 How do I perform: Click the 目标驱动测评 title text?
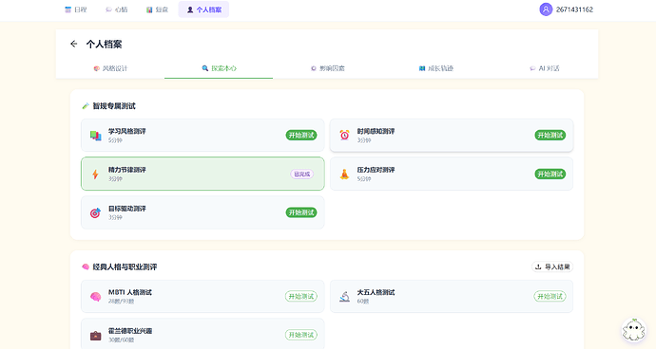(127, 209)
